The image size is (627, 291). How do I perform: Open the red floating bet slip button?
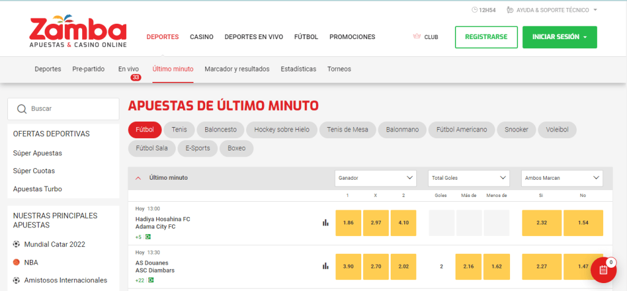603,270
